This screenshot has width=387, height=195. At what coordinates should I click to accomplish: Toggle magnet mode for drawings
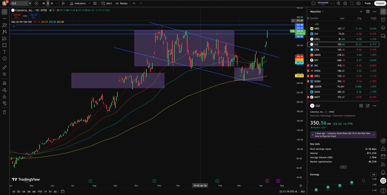click(5, 83)
